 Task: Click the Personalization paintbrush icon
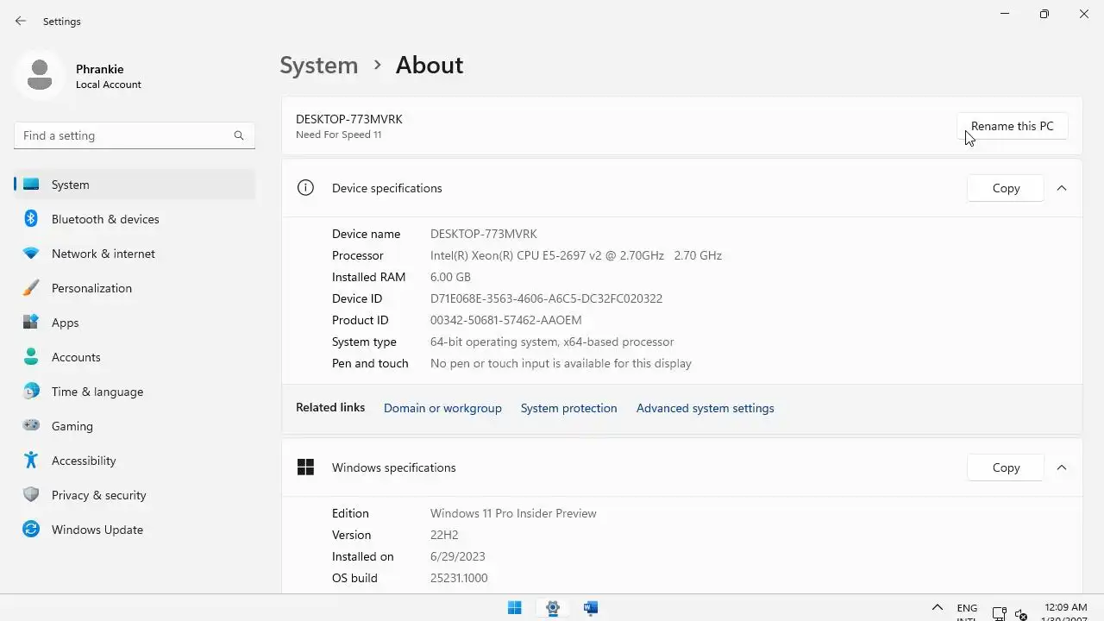click(31, 288)
